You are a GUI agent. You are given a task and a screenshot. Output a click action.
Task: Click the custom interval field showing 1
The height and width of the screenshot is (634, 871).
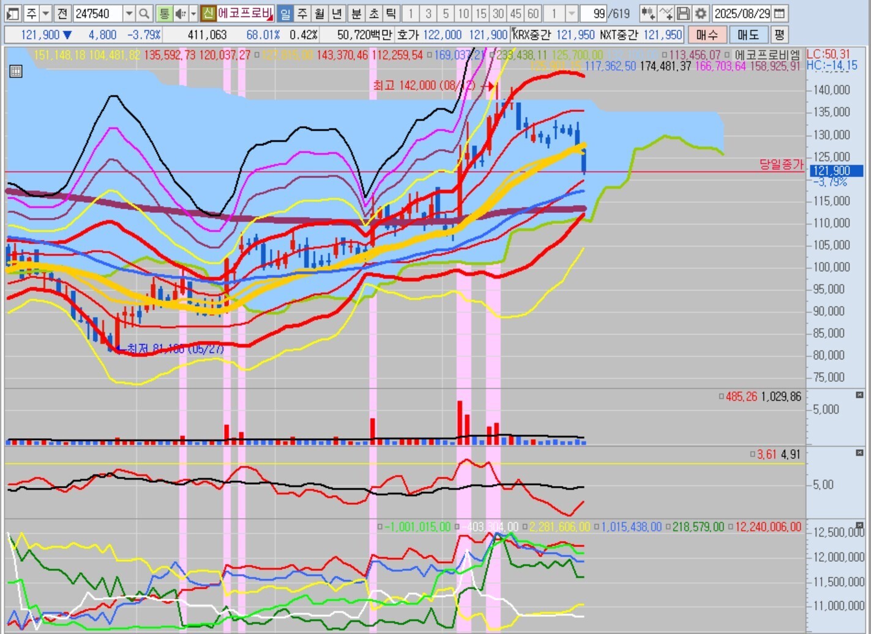(555, 13)
